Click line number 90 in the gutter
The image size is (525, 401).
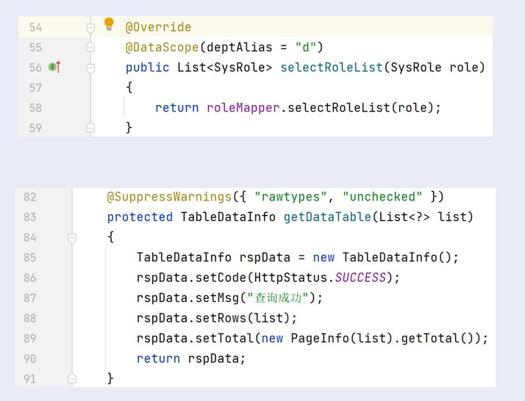[x=30, y=359]
